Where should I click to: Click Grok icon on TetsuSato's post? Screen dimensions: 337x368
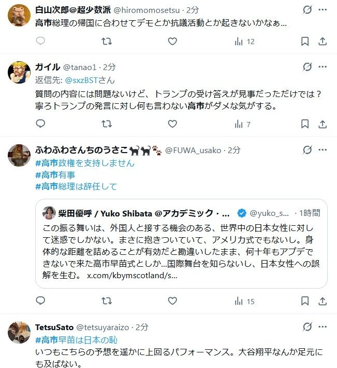[x=307, y=327]
